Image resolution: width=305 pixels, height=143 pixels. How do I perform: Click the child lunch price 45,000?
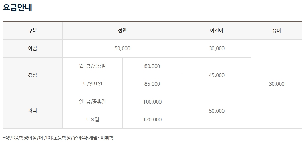(217, 75)
